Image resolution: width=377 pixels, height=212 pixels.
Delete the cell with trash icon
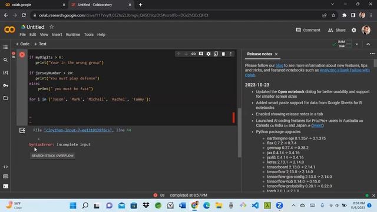point(223,54)
